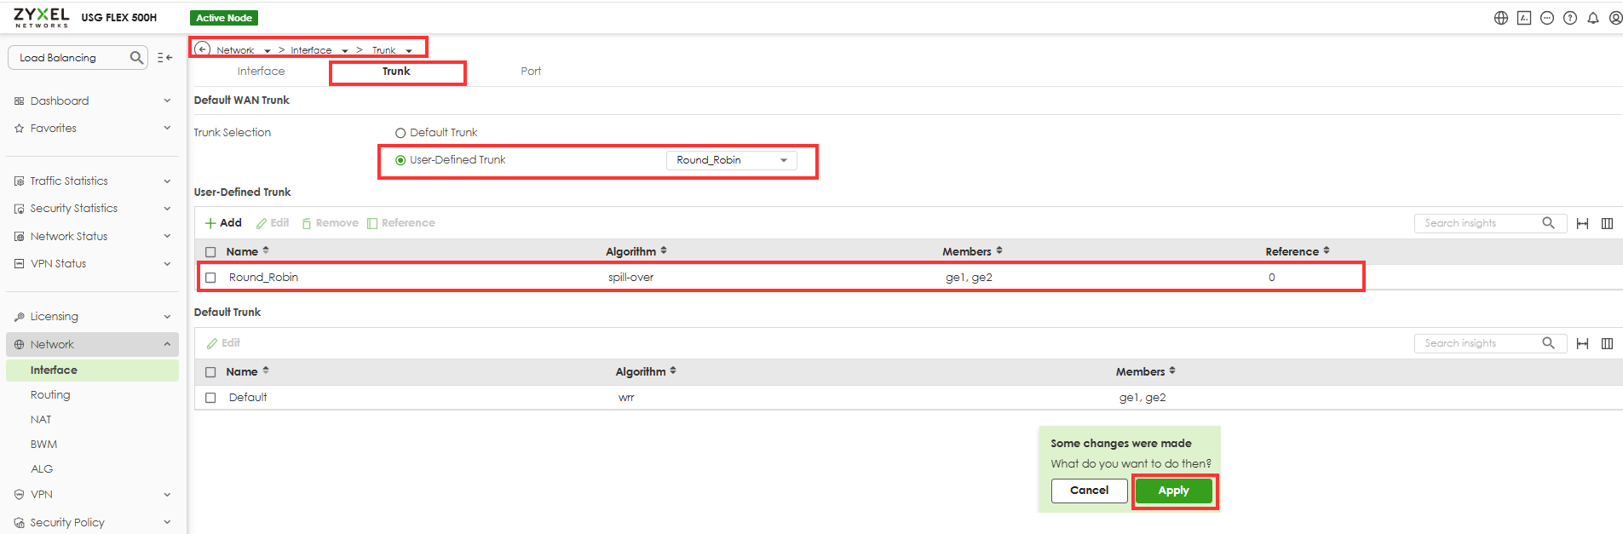Click the User-Defined Trunk search insights field
The height and width of the screenshot is (534, 1623).
pyautogui.click(x=1478, y=223)
